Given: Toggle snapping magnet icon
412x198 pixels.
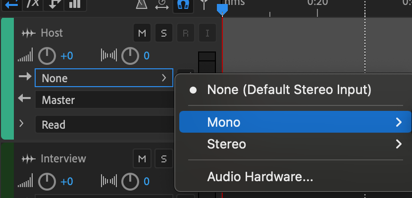Looking at the screenshot, I should [182, 4].
